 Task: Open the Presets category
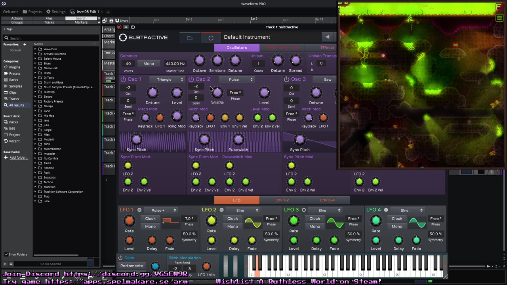tap(15, 74)
